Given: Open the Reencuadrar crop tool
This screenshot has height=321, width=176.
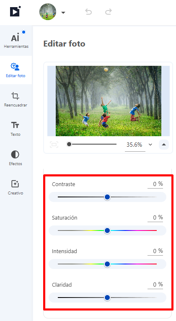Looking at the screenshot, I should [x=16, y=99].
